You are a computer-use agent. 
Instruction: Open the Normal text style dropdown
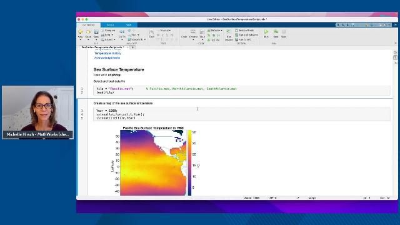point(165,31)
